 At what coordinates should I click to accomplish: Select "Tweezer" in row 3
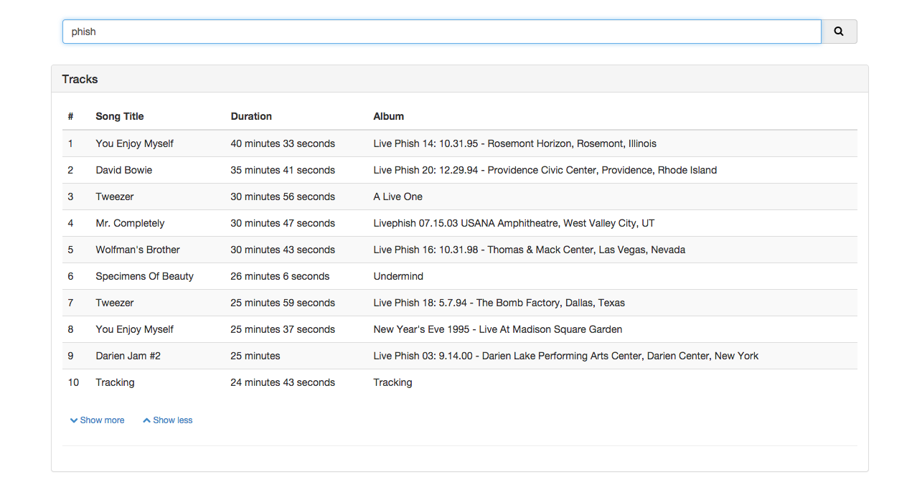(115, 197)
